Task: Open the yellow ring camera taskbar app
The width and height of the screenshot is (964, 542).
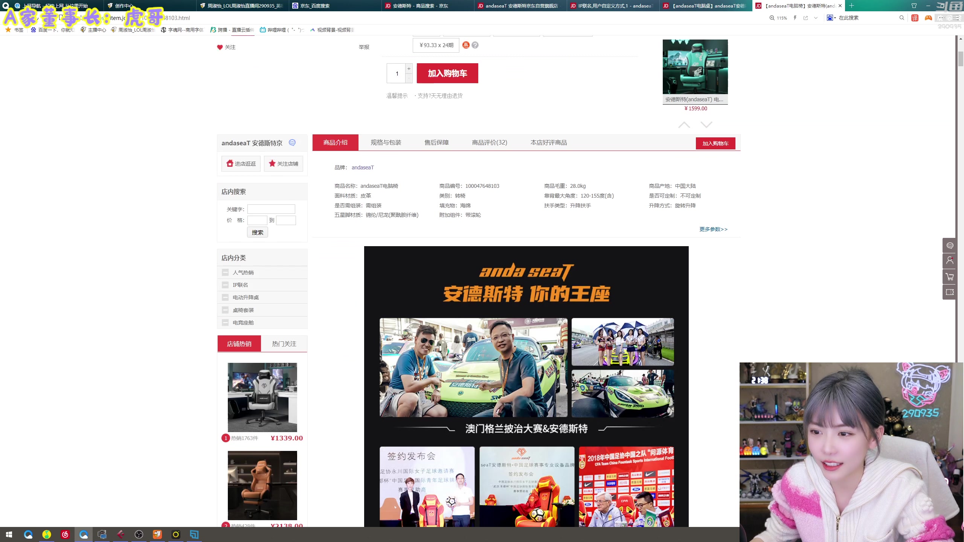Action: click(176, 534)
